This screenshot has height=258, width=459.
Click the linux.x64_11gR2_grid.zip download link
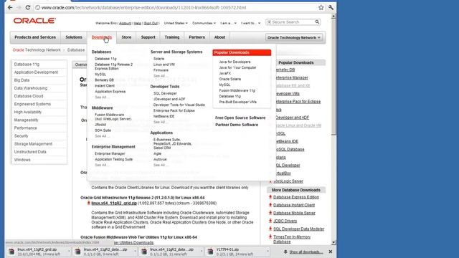pyautogui.click(x=114, y=203)
